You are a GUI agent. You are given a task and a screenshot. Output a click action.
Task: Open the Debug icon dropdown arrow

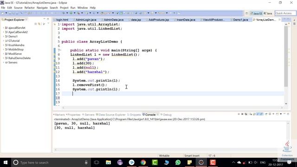(x=67, y=13)
